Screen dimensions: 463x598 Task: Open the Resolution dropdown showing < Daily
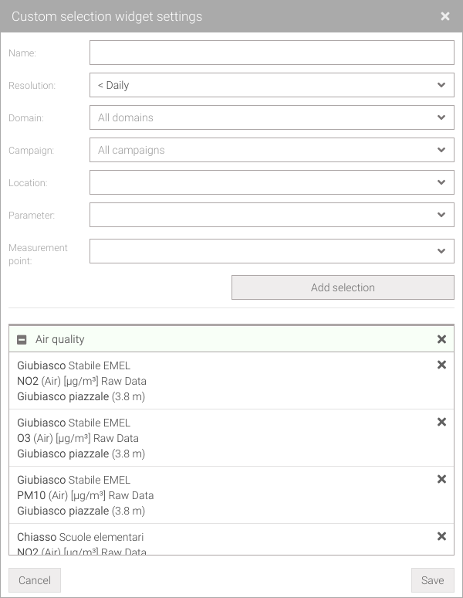tap(272, 85)
